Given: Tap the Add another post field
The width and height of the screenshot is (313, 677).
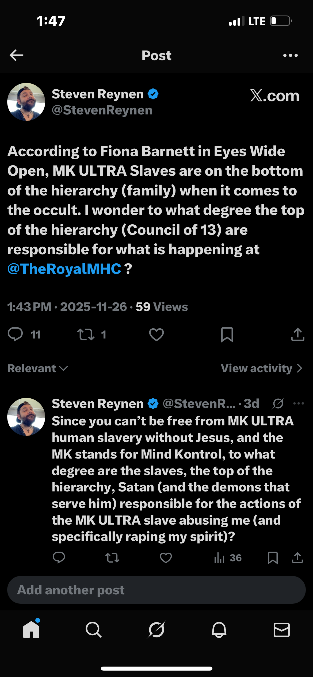Looking at the screenshot, I should pos(156,590).
